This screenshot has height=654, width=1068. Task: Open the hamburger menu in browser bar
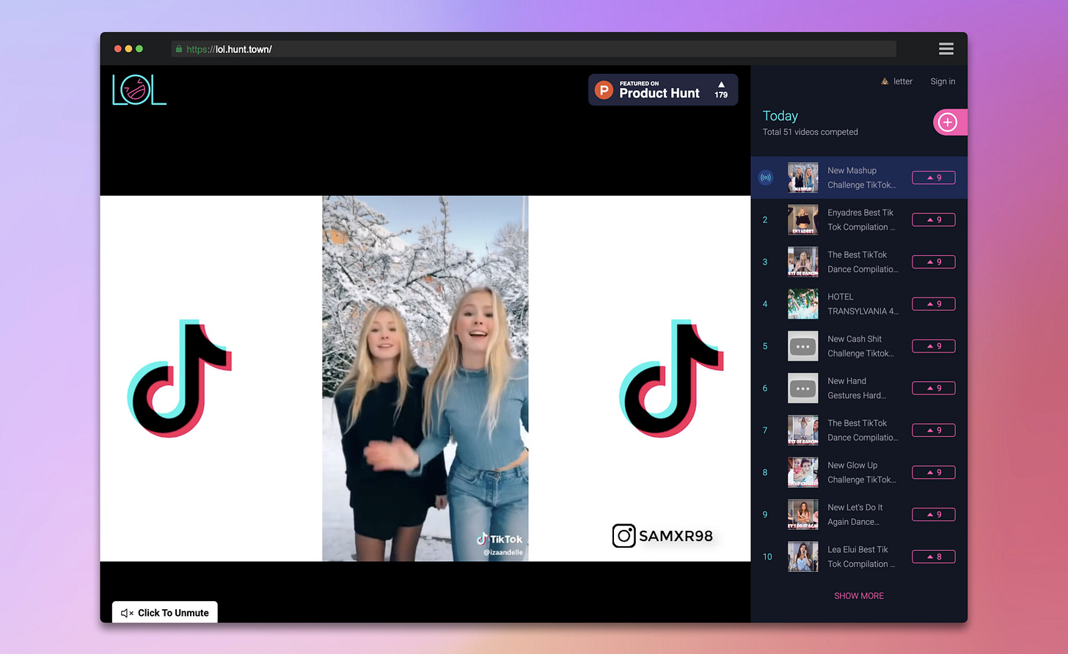[946, 48]
